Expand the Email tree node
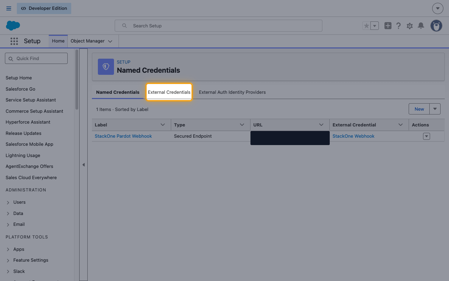The image size is (449, 281). coord(8,224)
